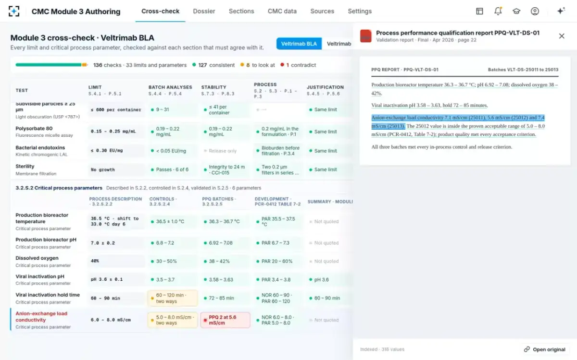Close the PPQ report panel
577x360 pixels.
coord(562,36)
